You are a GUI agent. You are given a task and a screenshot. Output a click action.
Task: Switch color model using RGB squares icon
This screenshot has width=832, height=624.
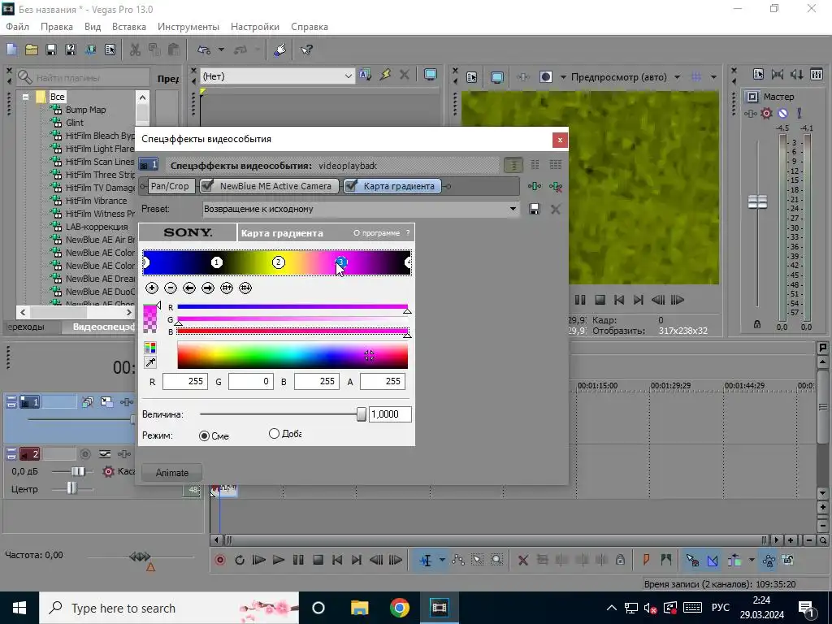click(x=150, y=348)
